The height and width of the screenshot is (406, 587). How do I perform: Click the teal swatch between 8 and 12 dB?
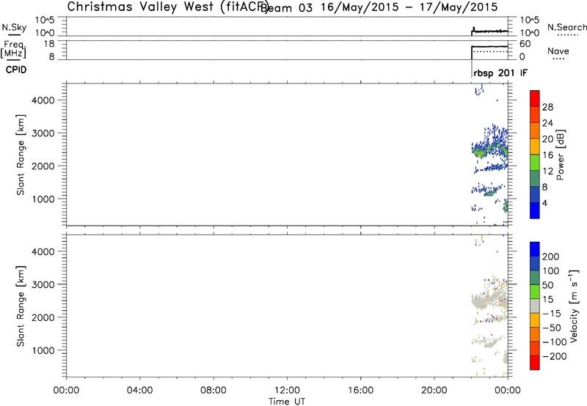535,179
